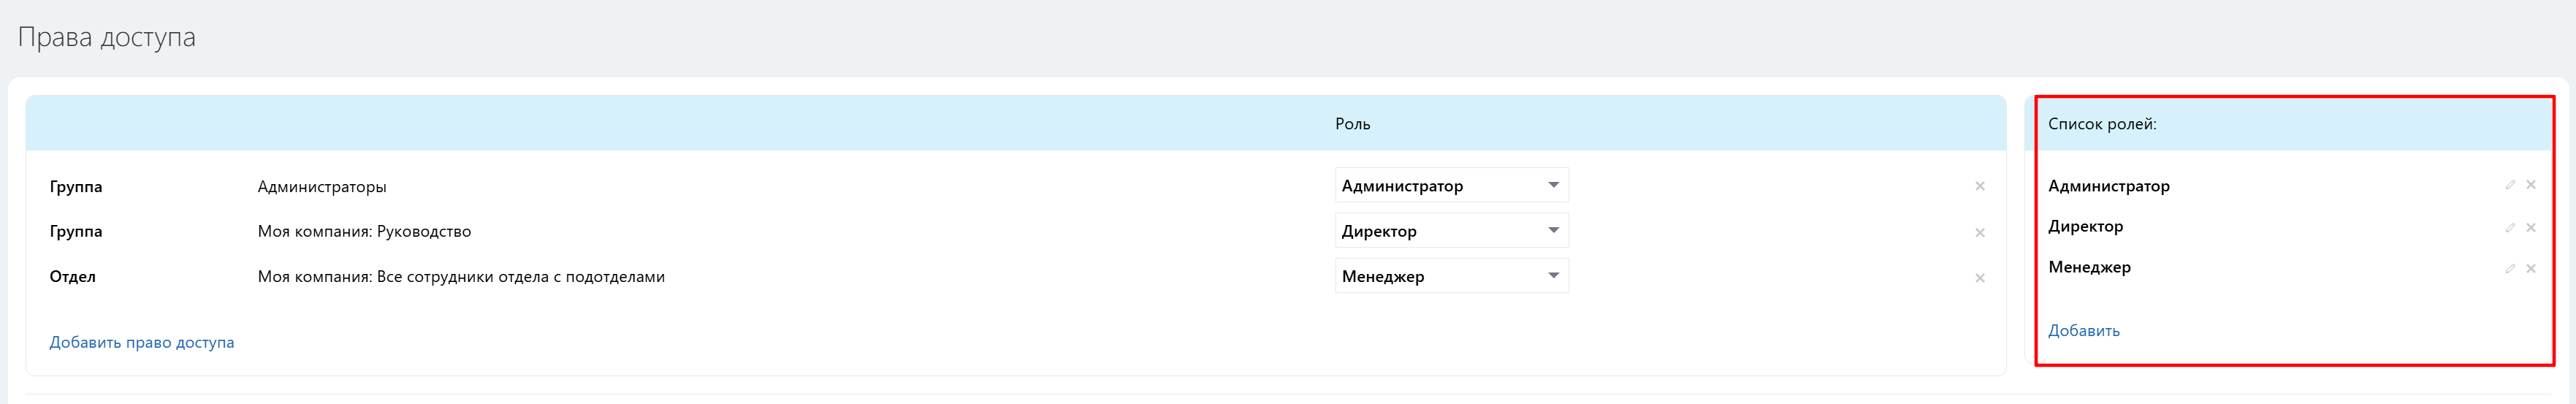Click the Моя компания: Руководство entry
Image resolution: width=2576 pixels, height=404 pixels.
pyautogui.click(x=364, y=232)
